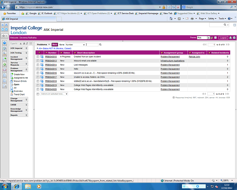Click the refresh icon next to Theme dropdown
Viewport: 237px width, 190px height.
(x=214, y=37)
